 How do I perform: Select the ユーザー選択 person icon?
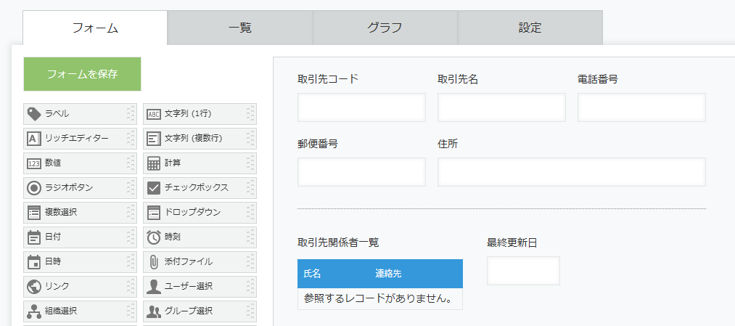click(x=153, y=286)
